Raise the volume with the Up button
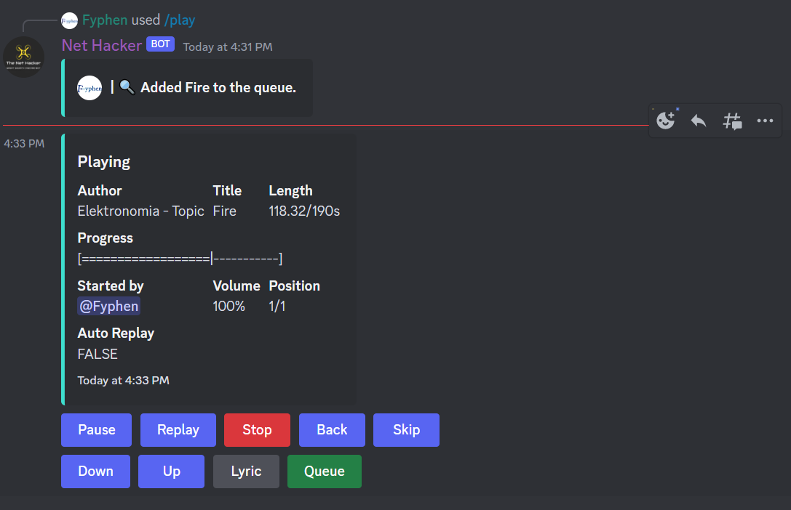The image size is (791, 510). (171, 471)
